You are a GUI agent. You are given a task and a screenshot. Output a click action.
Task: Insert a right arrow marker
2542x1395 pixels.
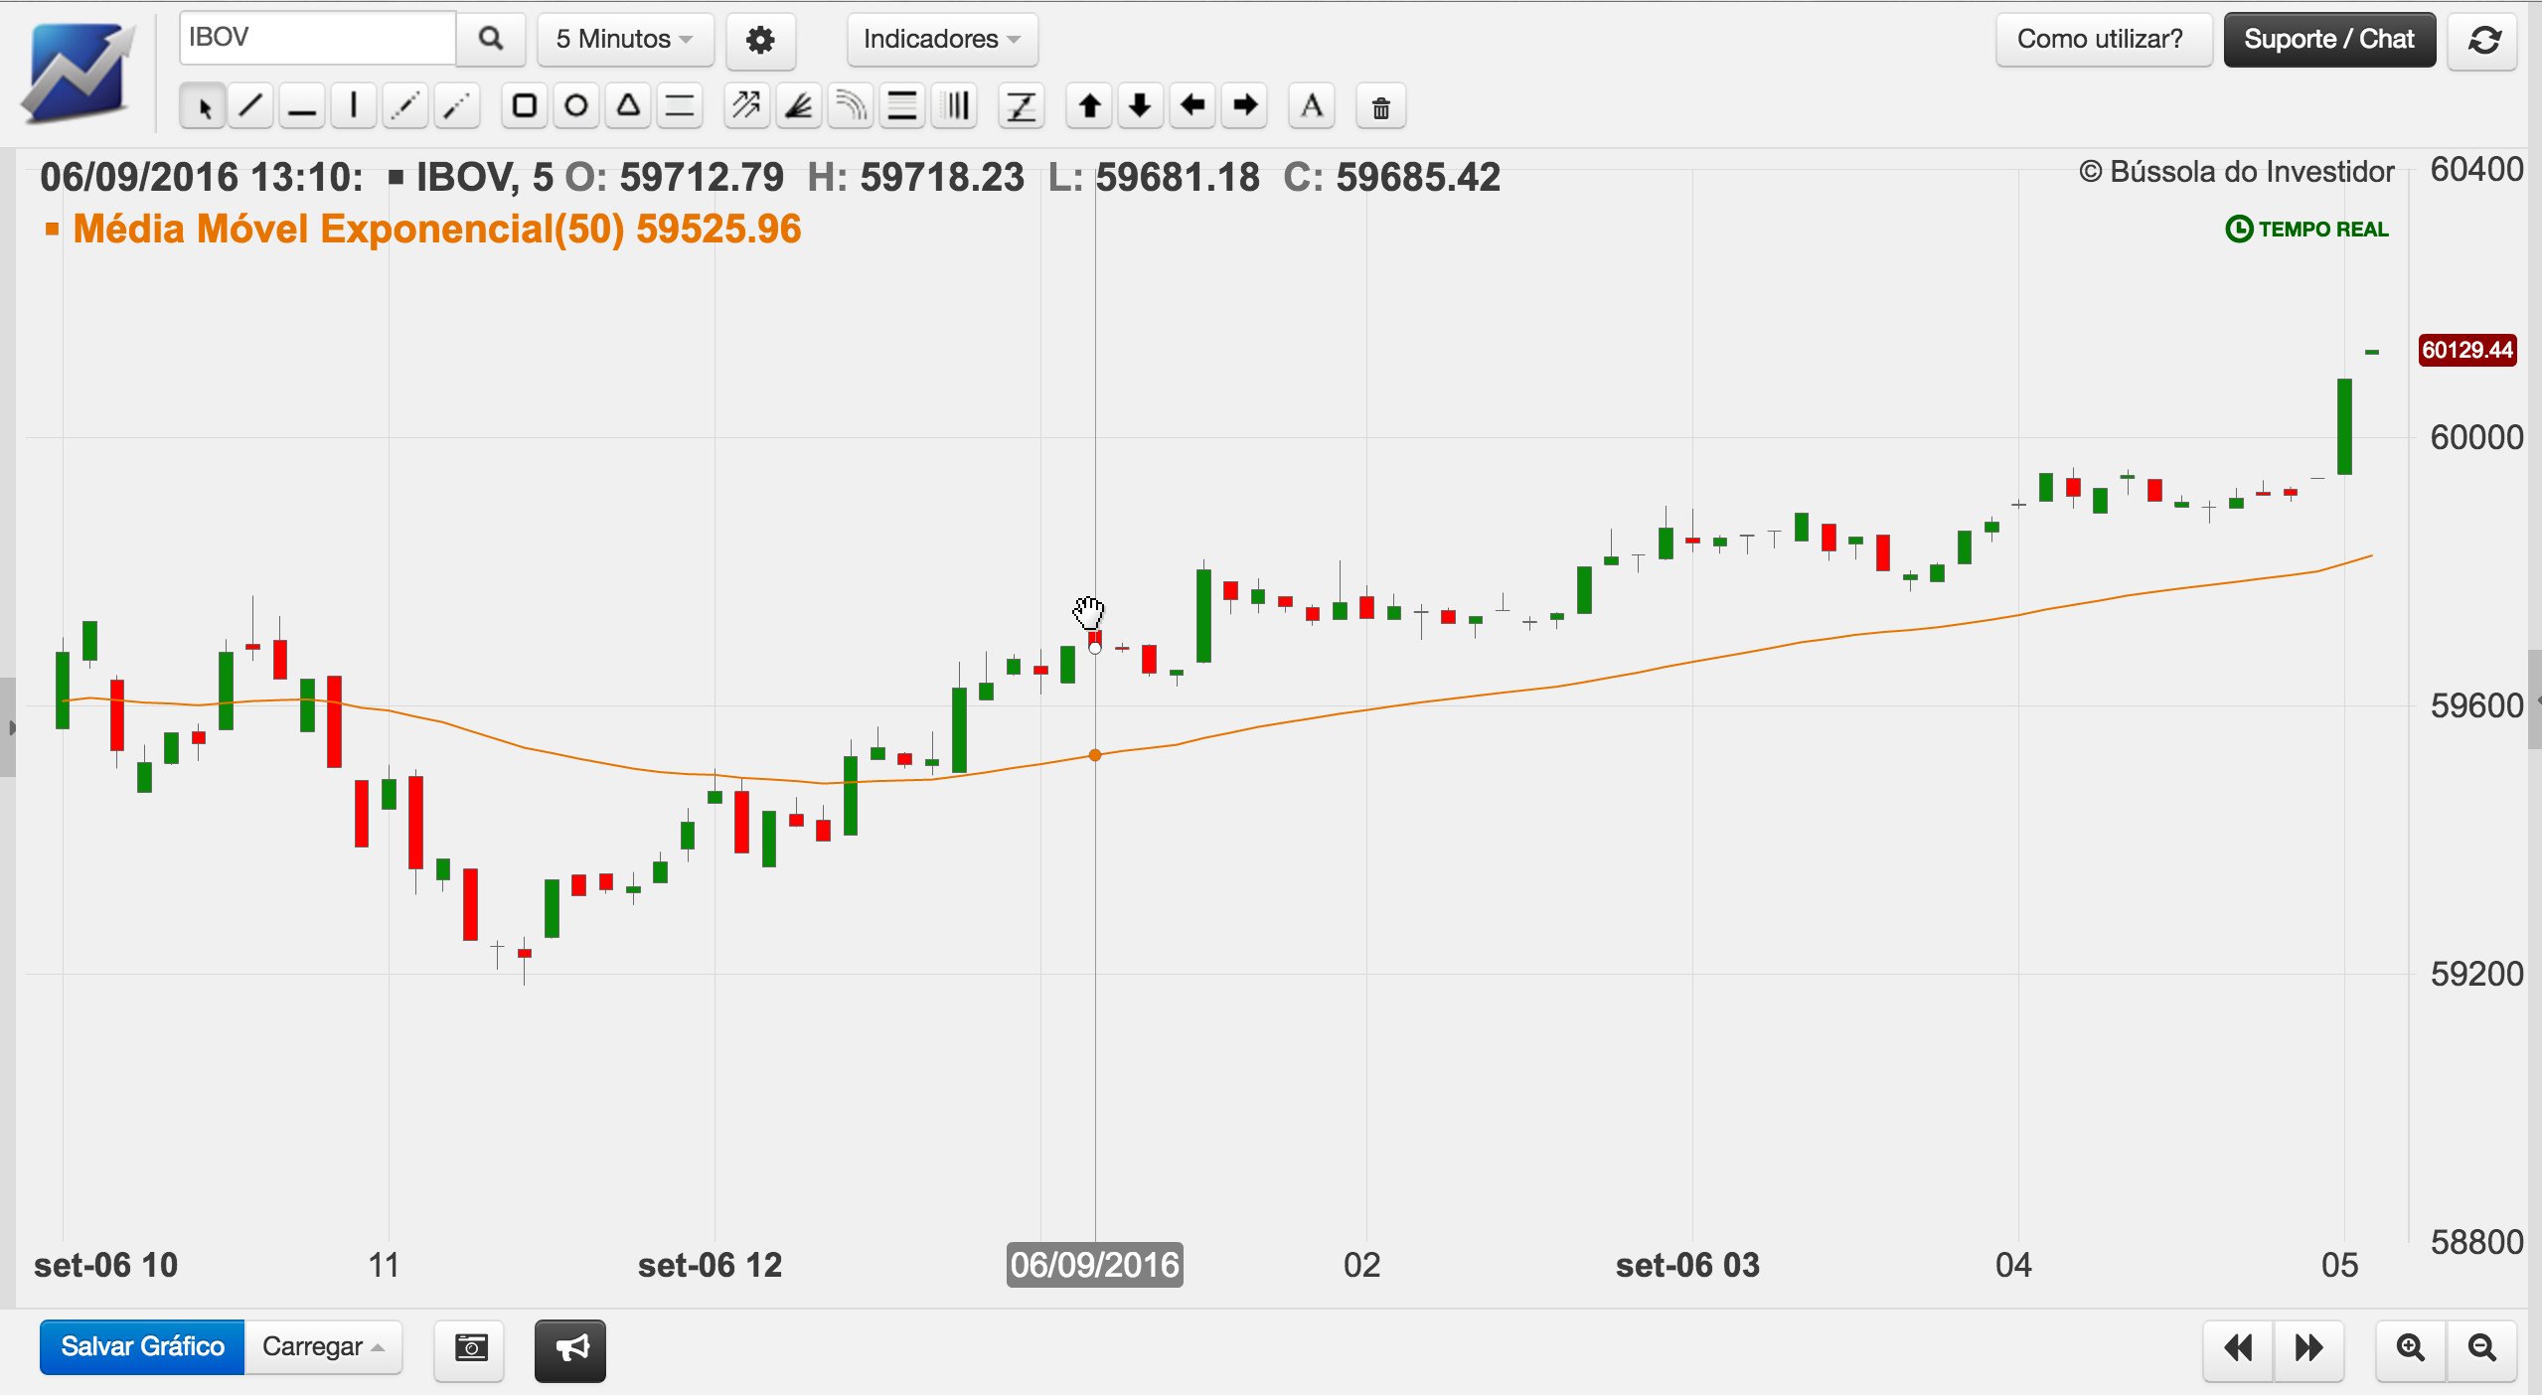pos(1244,106)
